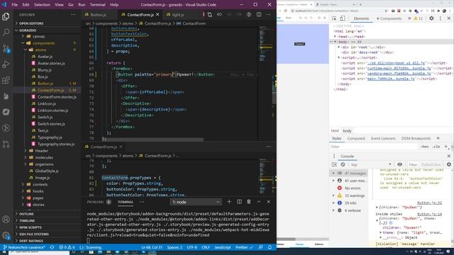Open the Accounts icon in activity bar
454x255 pixels.
pos(6,219)
